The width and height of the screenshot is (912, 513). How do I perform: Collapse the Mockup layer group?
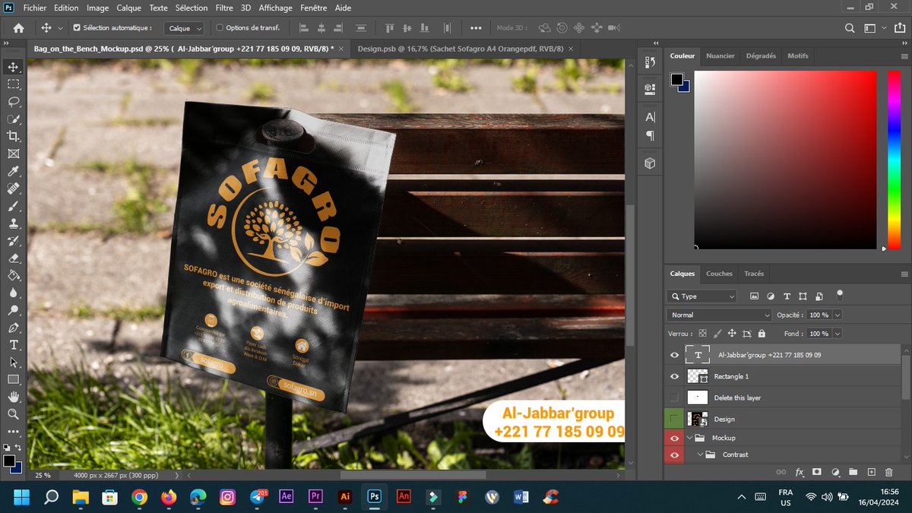[690, 438]
